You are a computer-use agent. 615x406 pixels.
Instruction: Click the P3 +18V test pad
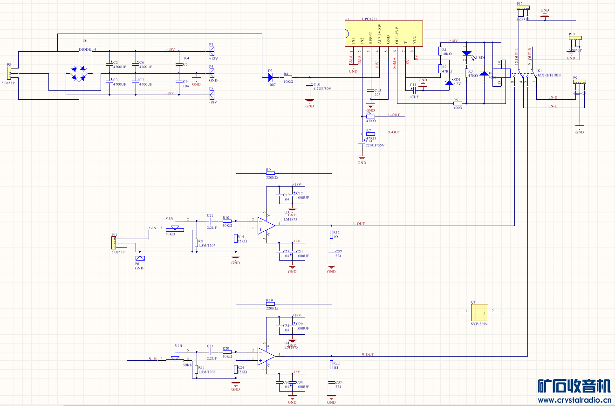(212, 51)
